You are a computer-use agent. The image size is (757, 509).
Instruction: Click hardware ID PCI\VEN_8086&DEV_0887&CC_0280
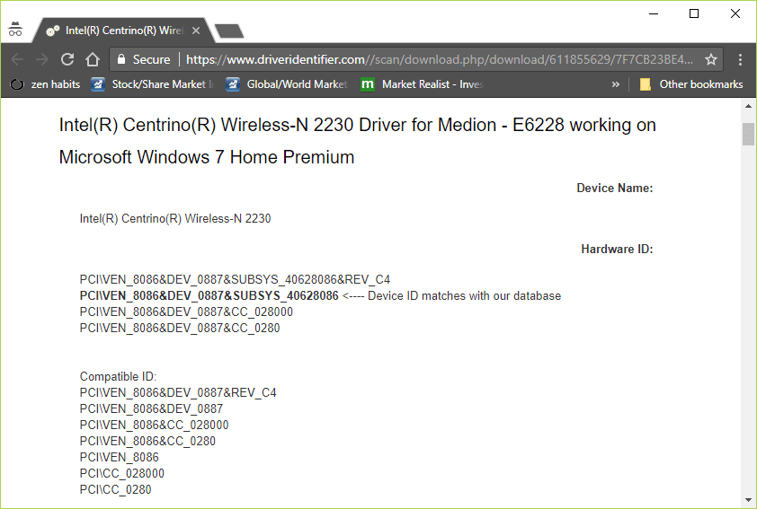180,329
